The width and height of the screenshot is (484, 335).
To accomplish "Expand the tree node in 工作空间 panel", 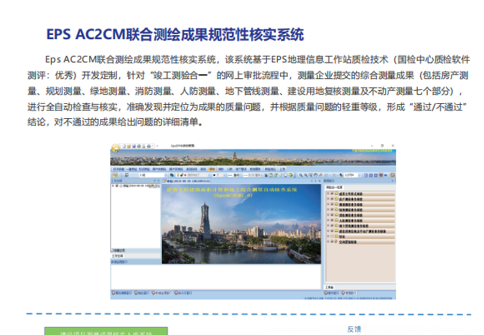I will (113, 186).
